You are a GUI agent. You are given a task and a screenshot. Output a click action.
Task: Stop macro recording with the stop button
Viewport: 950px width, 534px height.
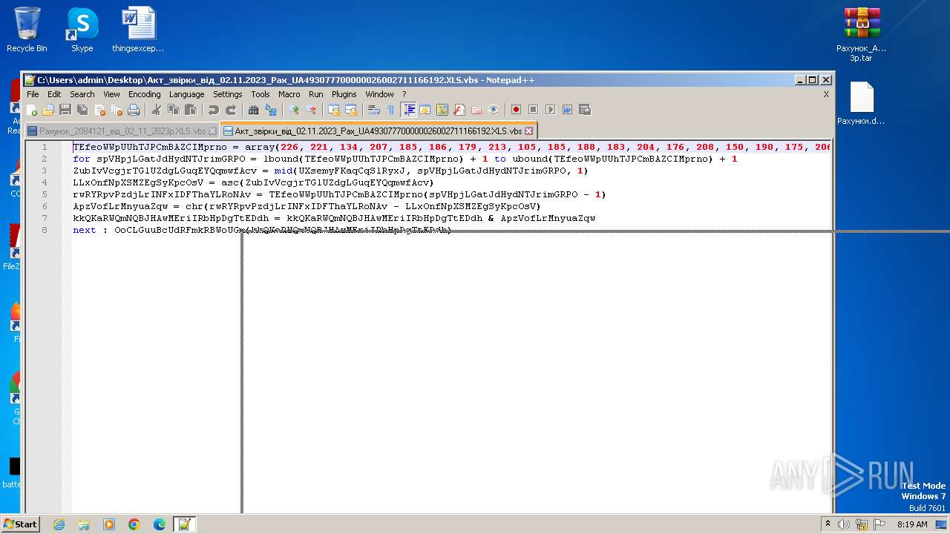[x=534, y=110]
